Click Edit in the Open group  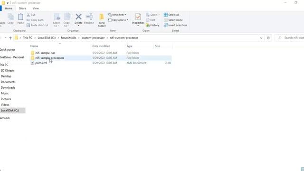coord(151,20)
